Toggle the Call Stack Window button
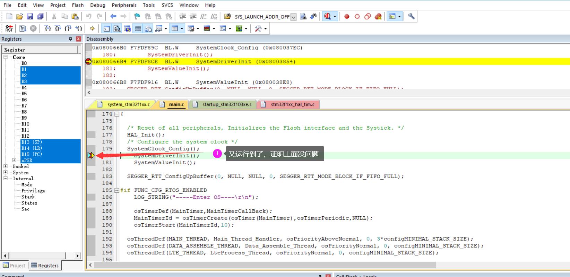 point(148,28)
